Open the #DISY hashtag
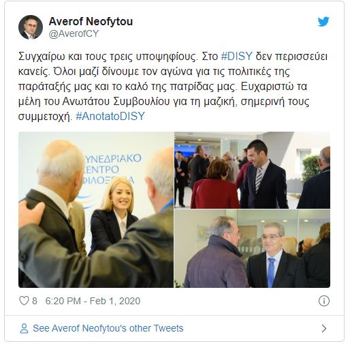This screenshot has height=352, width=350. coord(236,56)
